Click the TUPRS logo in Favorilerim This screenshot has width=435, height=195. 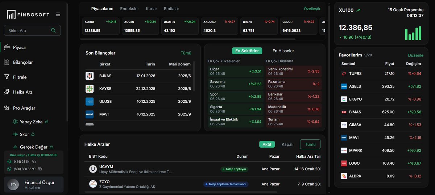click(x=344, y=74)
